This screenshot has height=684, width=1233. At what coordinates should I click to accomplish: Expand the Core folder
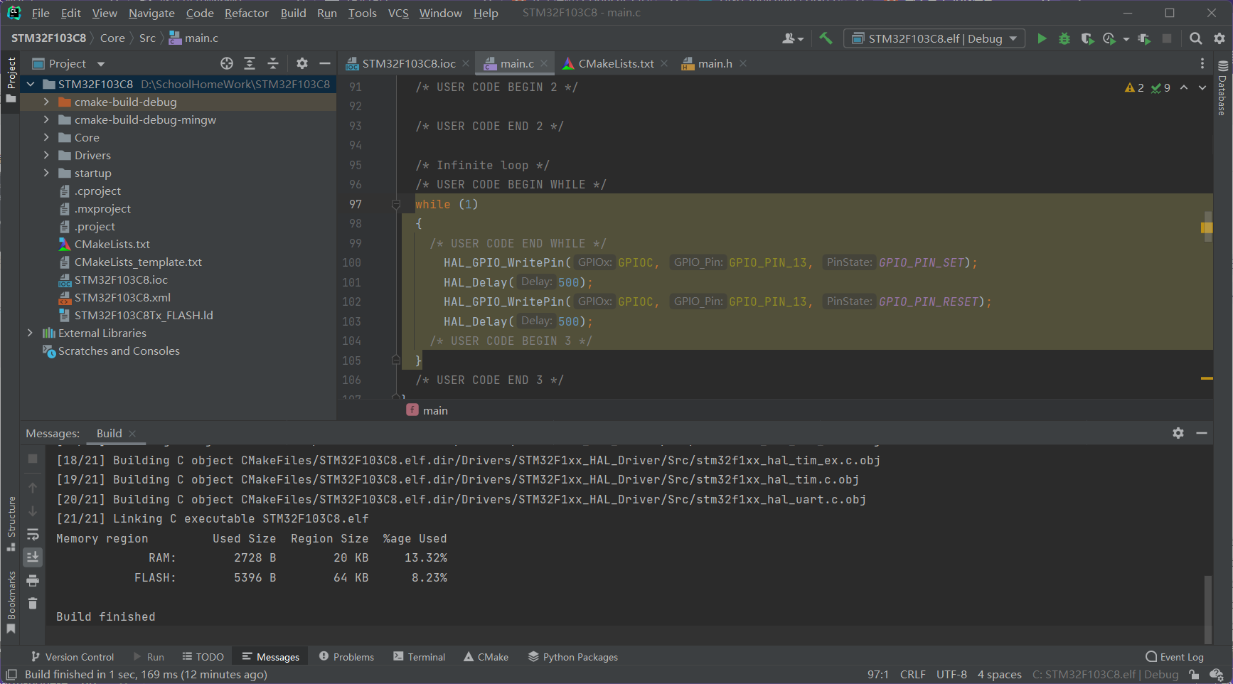point(46,137)
